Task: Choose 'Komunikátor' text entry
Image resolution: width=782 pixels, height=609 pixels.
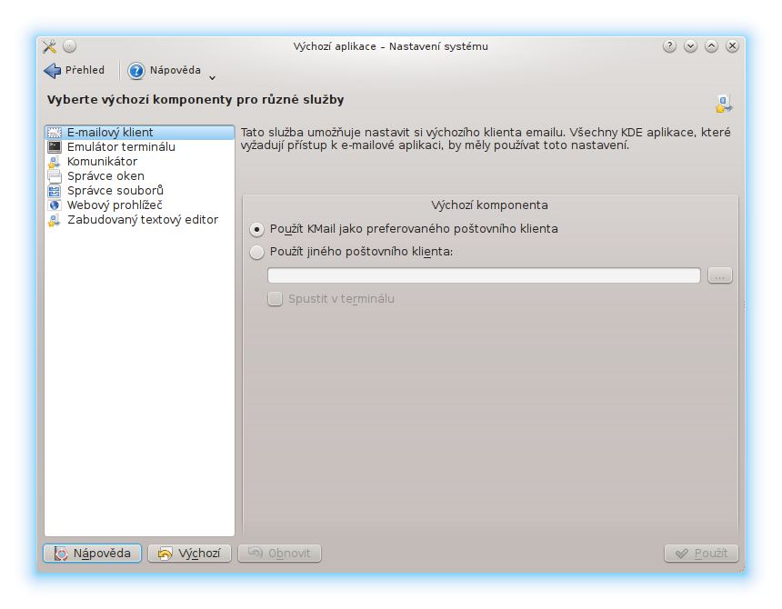Action: tap(102, 162)
